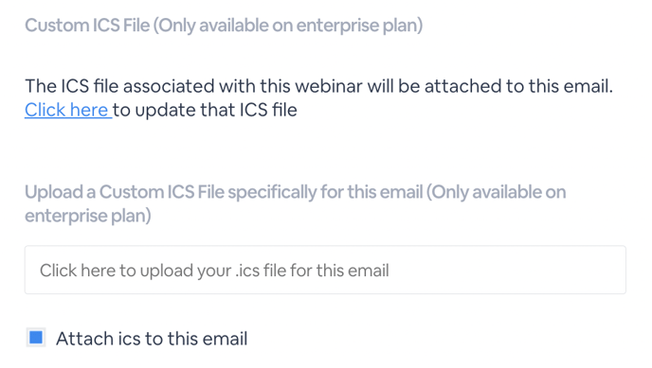Open the "Click here" link to update ICS
This screenshot has width=652, height=368.
[68, 111]
